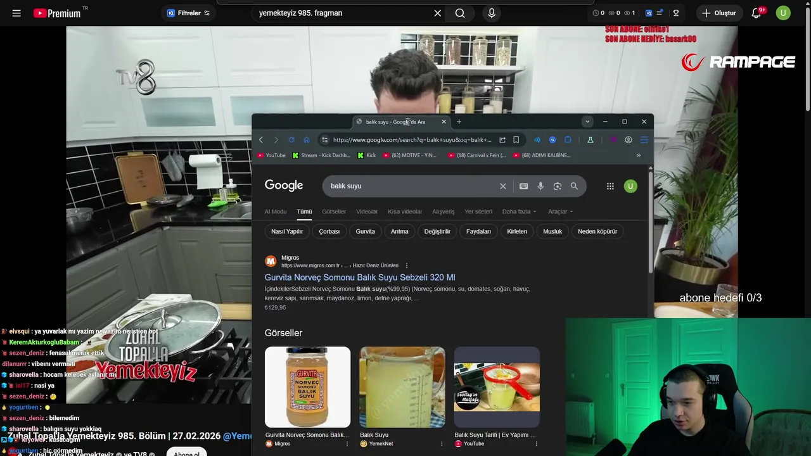Open the blue extension icon in YouTube header
The height and width of the screenshot is (456, 811).
[x=649, y=13]
